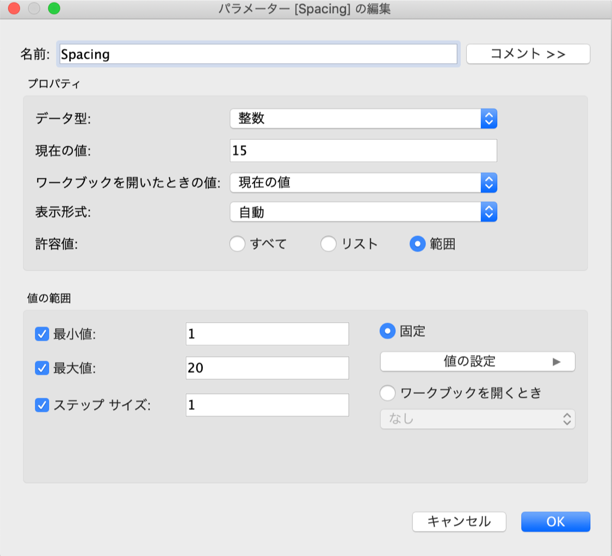This screenshot has width=612, height=556.
Task: Disable the ステップ サイズ checkbox
Action: 42,405
